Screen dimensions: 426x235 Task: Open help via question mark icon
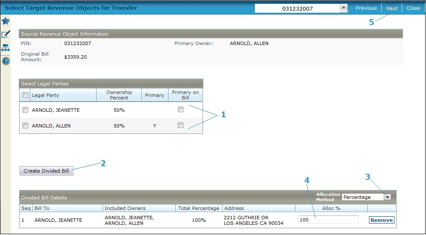click(x=6, y=61)
